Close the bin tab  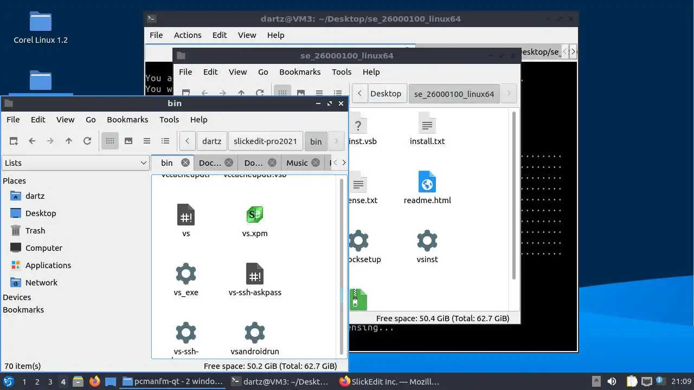tap(185, 162)
